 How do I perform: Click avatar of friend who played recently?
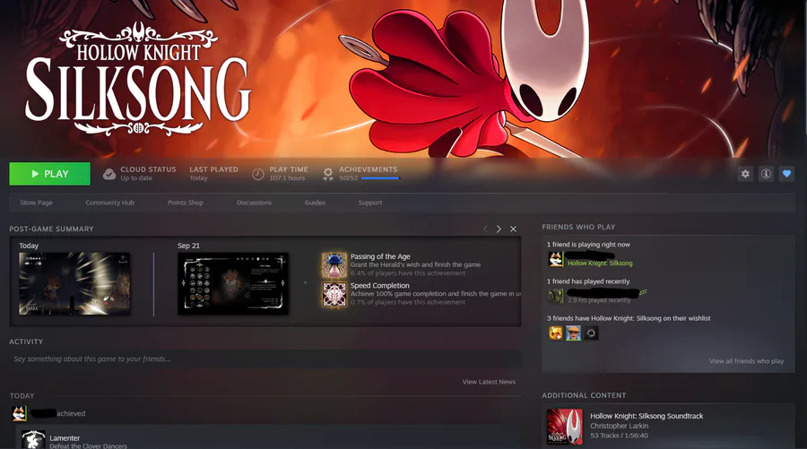coord(556,296)
